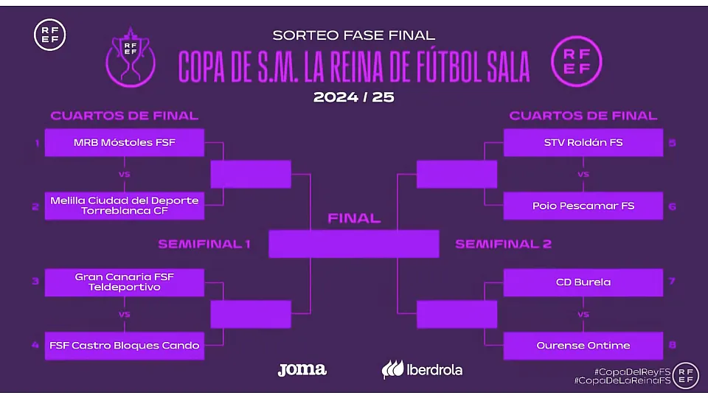The image size is (708, 398).
Task: Select the STV Roldán FS team box
Action: point(583,143)
